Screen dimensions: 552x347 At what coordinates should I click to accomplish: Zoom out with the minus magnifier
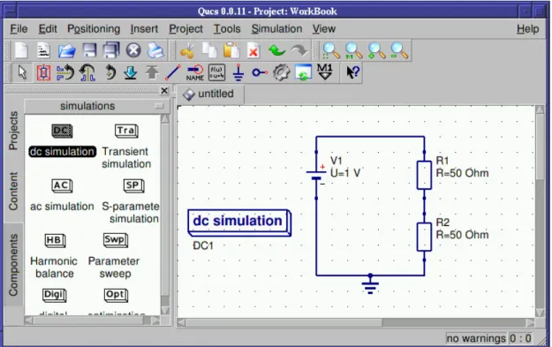click(399, 51)
